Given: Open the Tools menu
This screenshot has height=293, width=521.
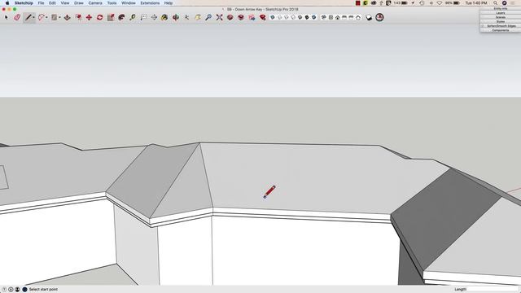Looking at the screenshot, I should click(x=112, y=3).
